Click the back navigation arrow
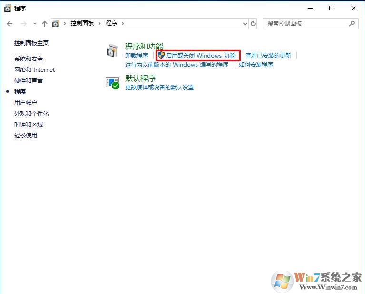 tap(10, 23)
